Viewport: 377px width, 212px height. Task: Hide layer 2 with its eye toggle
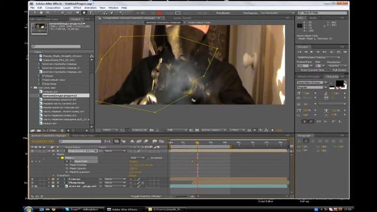coord(32,179)
